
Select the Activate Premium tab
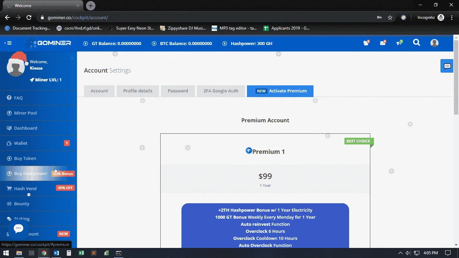(280, 91)
